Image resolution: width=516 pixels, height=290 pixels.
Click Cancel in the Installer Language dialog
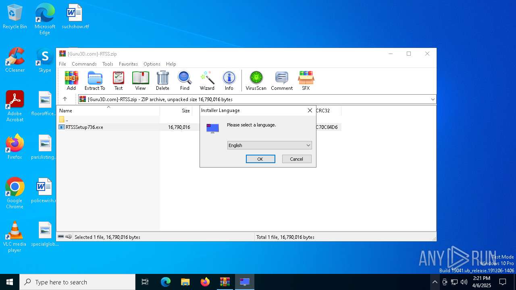297,159
